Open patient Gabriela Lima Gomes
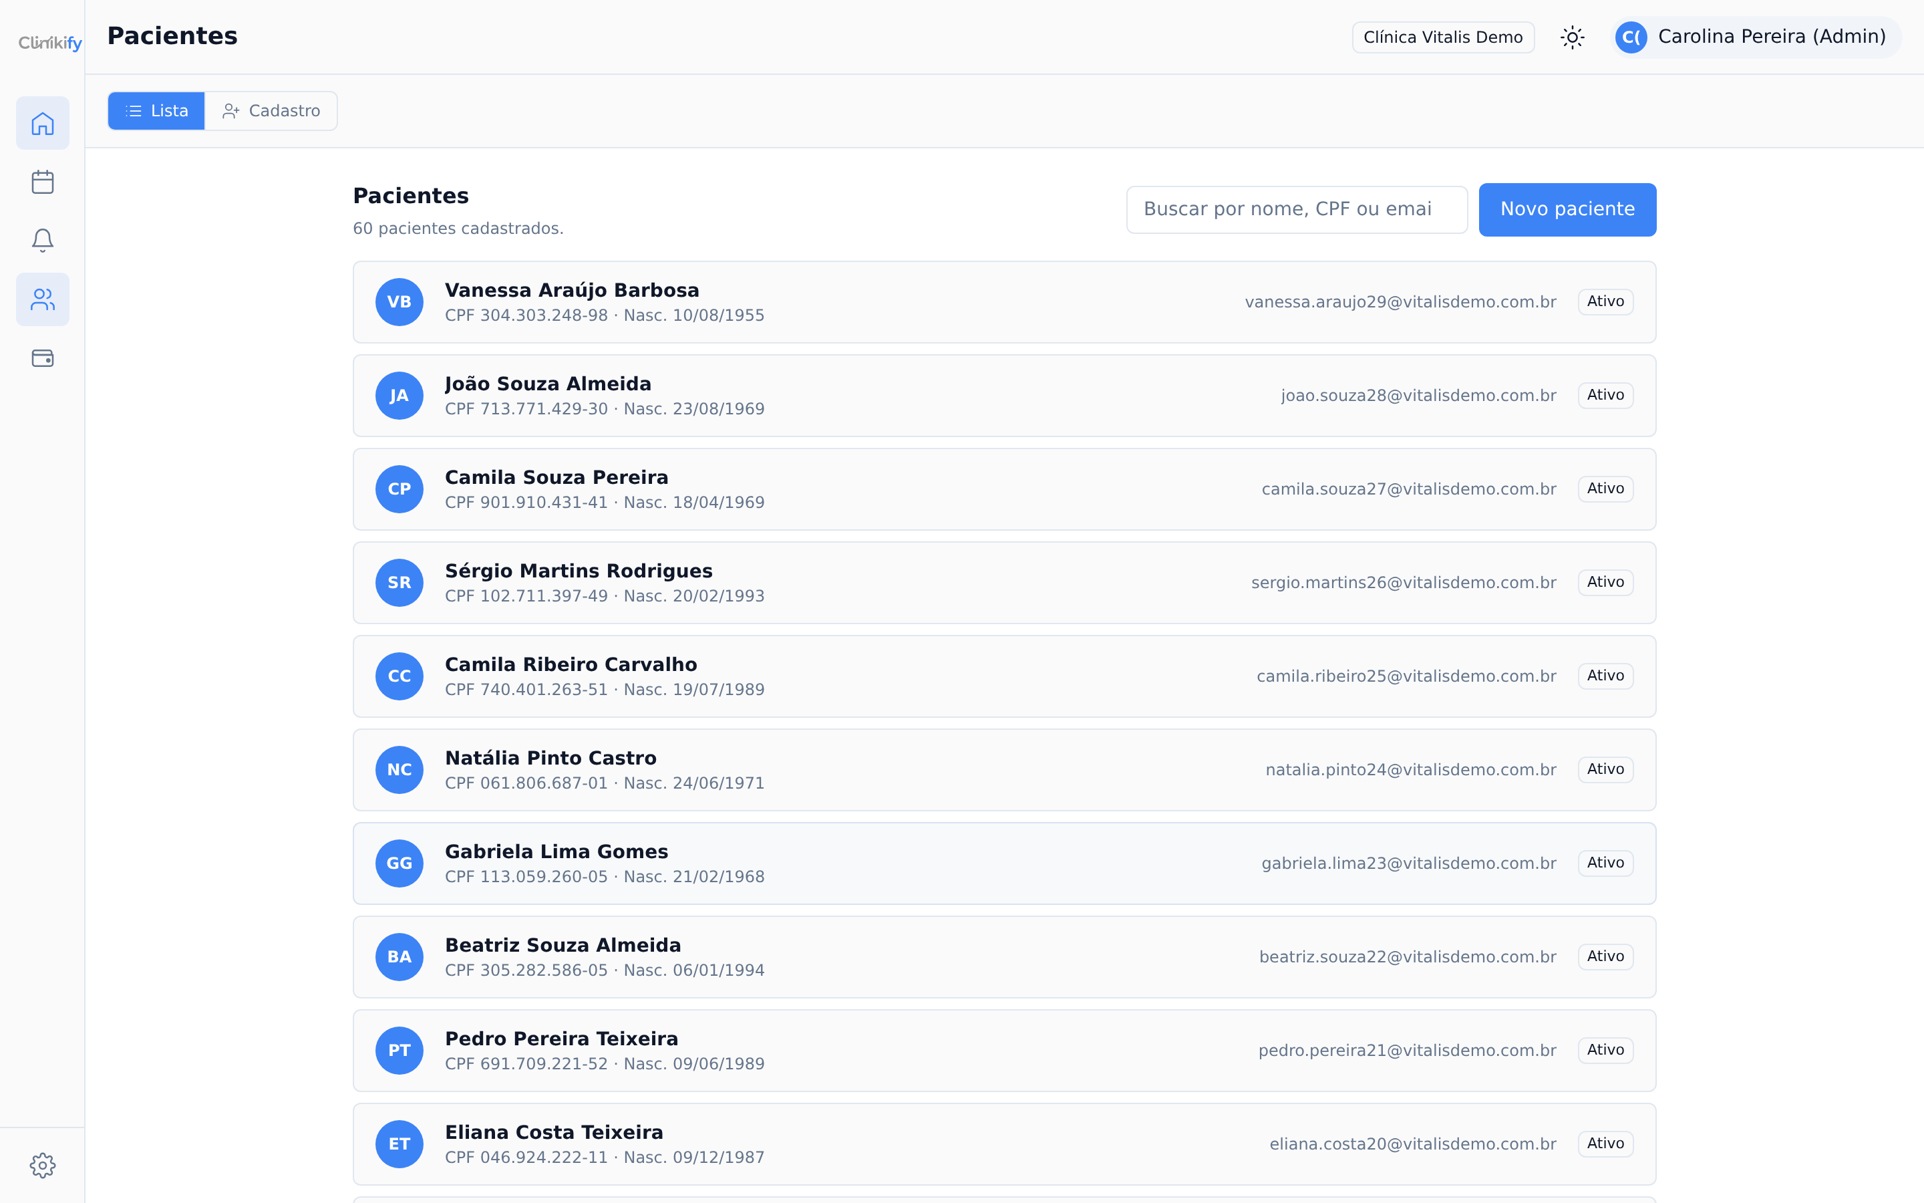 1004,863
